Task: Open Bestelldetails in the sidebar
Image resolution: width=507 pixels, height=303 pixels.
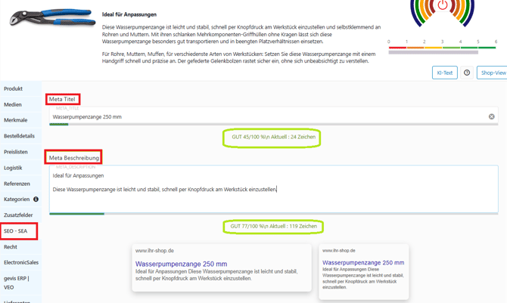Action: [x=19, y=136]
